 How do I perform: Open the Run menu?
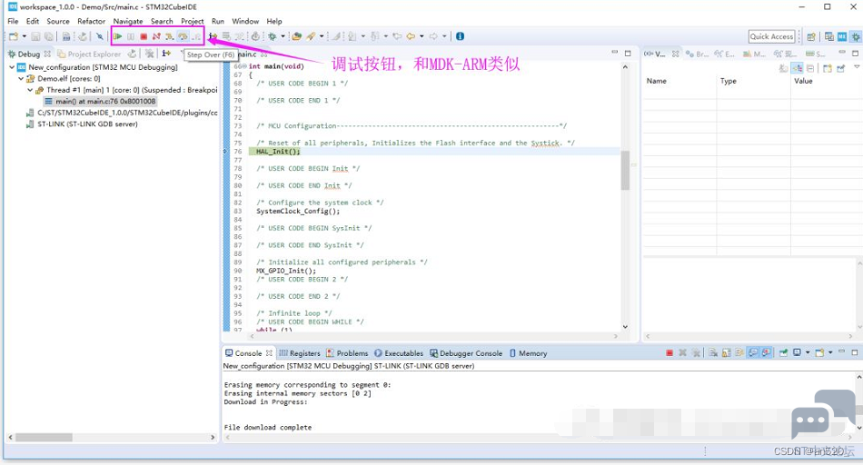coord(218,21)
